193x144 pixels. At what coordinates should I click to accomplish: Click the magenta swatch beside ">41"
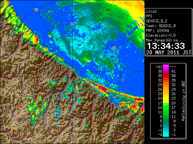166,67
